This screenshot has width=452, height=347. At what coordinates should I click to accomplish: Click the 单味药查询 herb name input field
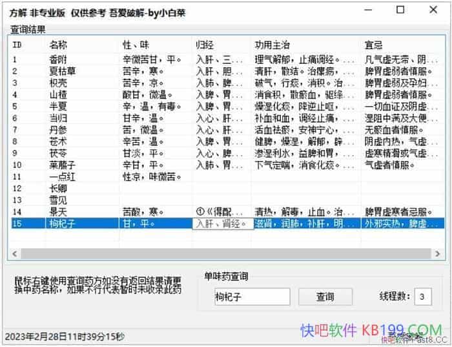click(252, 297)
